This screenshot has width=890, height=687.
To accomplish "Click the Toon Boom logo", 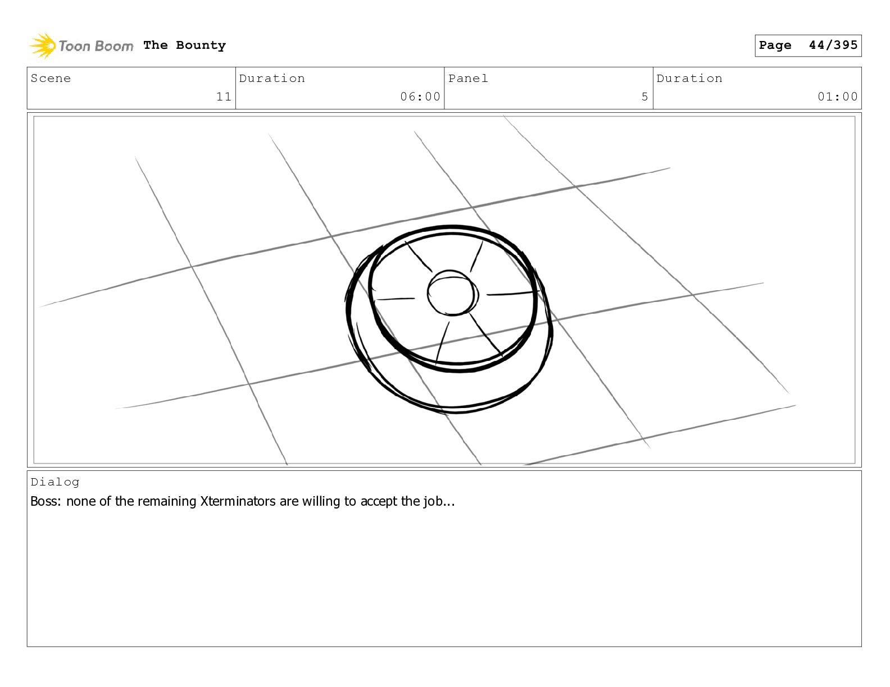I will click(x=81, y=45).
